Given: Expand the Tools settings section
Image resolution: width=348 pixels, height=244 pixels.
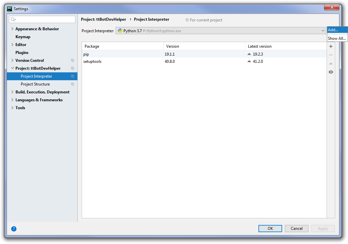Looking at the screenshot, I should click(13, 108).
